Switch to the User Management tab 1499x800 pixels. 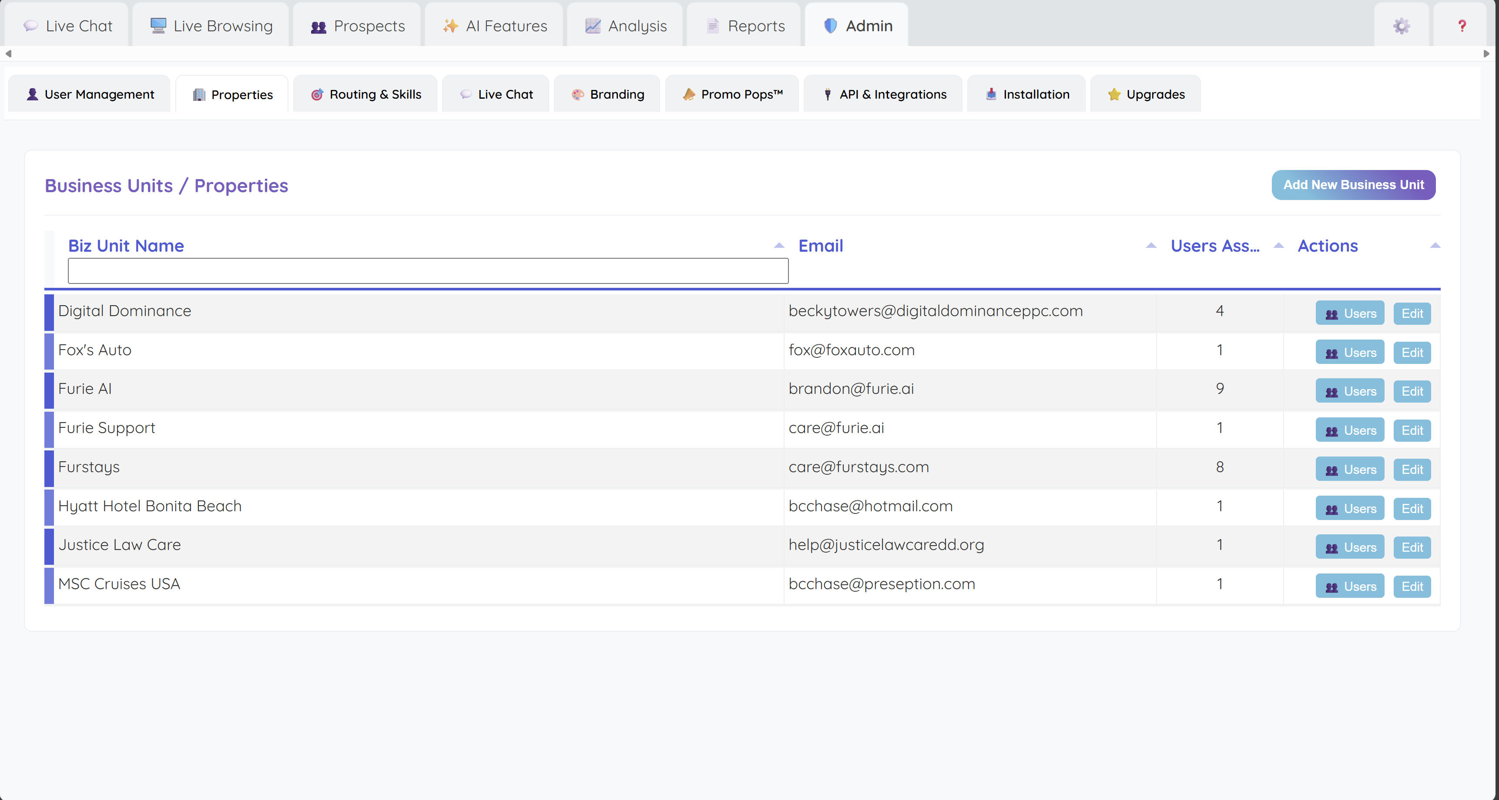click(90, 94)
